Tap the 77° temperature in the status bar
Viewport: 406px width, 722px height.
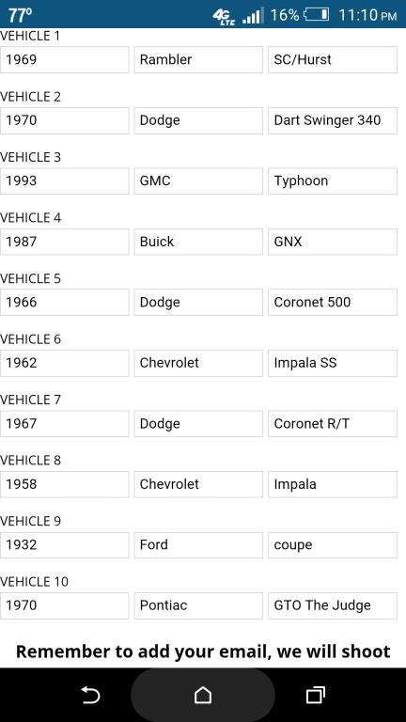[20, 15]
